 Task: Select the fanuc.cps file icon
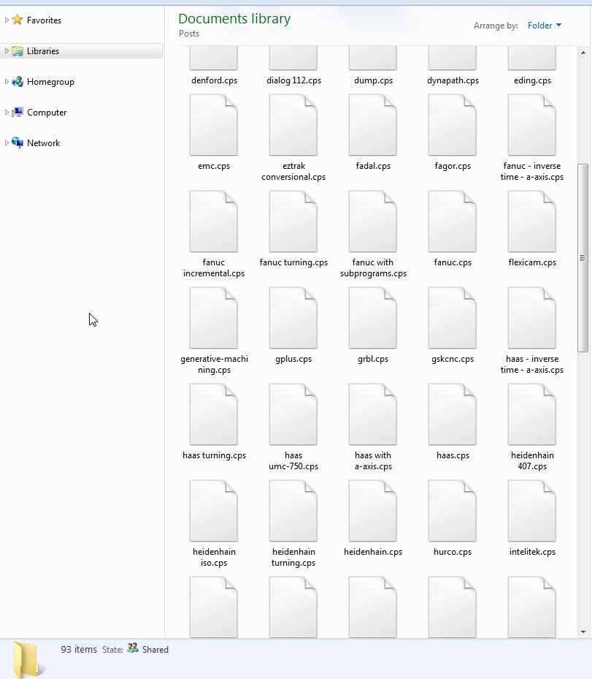coord(453,222)
